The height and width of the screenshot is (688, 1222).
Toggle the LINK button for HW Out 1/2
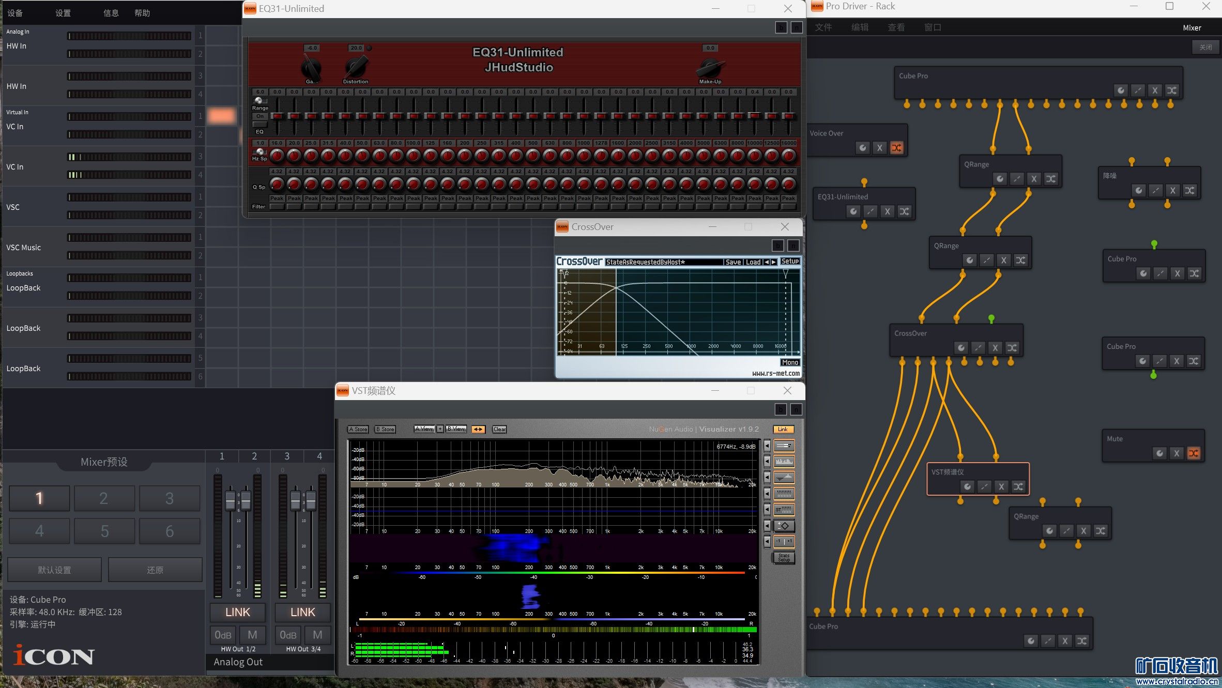[x=238, y=613]
